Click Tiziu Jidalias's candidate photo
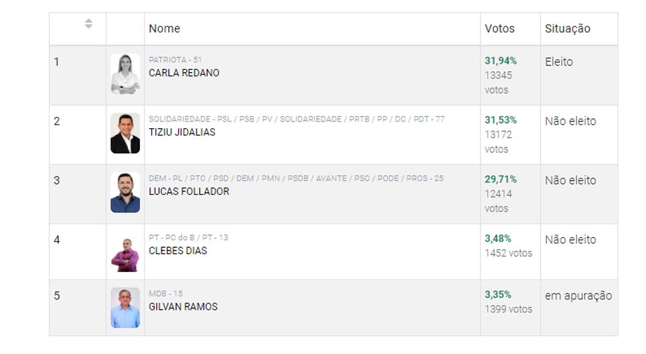Viewport: 646px width, 354px height. point(125,133)
